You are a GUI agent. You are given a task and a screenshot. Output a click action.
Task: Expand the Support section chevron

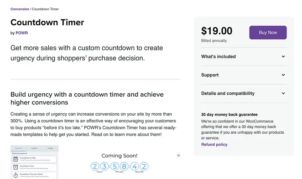coord(283,75)
